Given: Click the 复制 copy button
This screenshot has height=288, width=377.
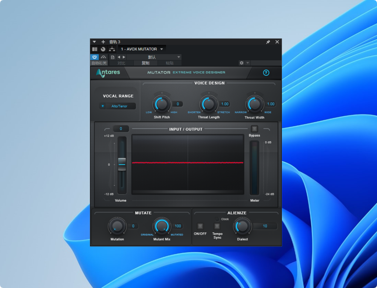Looking at the screenshot, I should (x=145, y=63).
